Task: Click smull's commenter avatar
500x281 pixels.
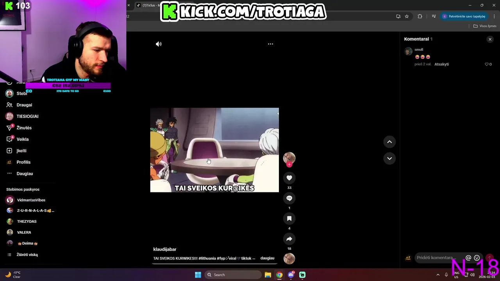Action: 408,51
